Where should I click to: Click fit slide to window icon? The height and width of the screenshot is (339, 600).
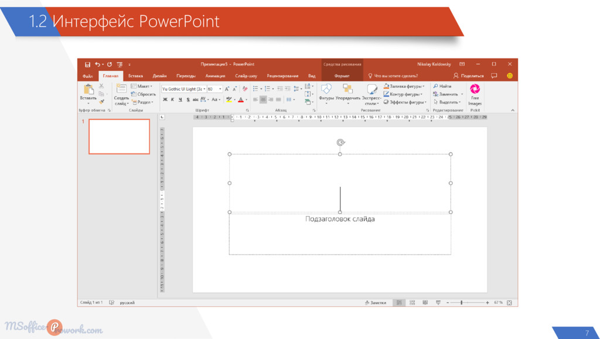pyautogui.click(x=509, y=303)
